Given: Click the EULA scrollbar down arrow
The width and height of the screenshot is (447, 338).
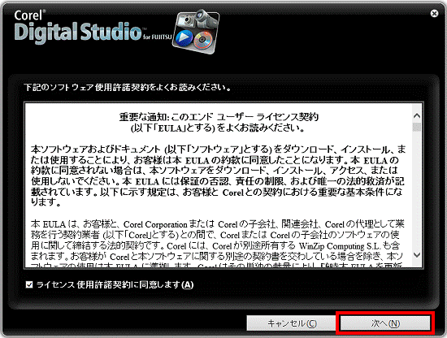Looking at the screenshot, I should (417, 254).
